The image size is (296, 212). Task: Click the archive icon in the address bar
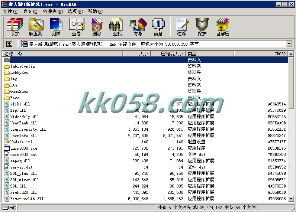click(25, 44)
